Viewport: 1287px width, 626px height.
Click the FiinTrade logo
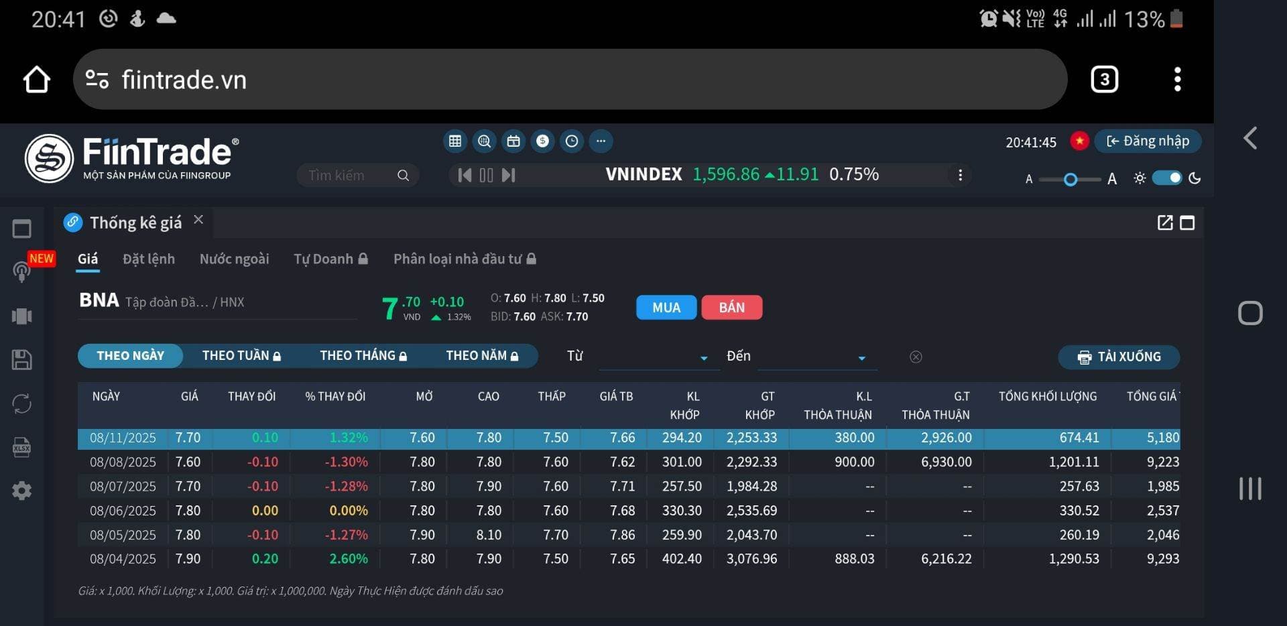(132, 158)
